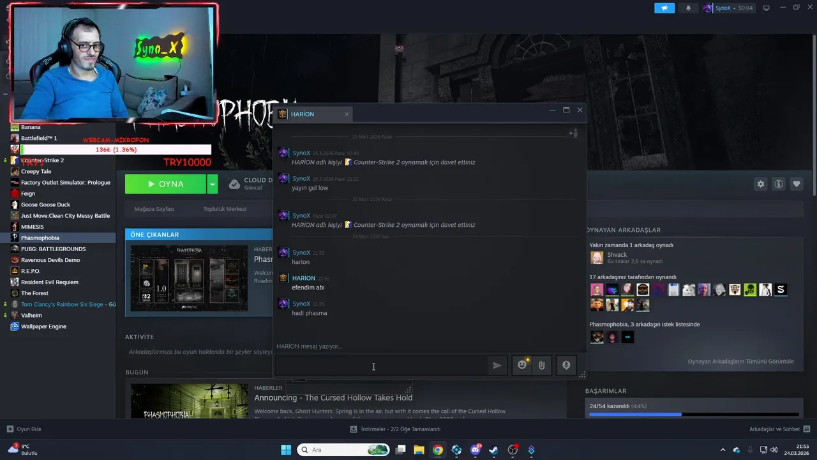Open File Explorer from the taskbar

419,450
